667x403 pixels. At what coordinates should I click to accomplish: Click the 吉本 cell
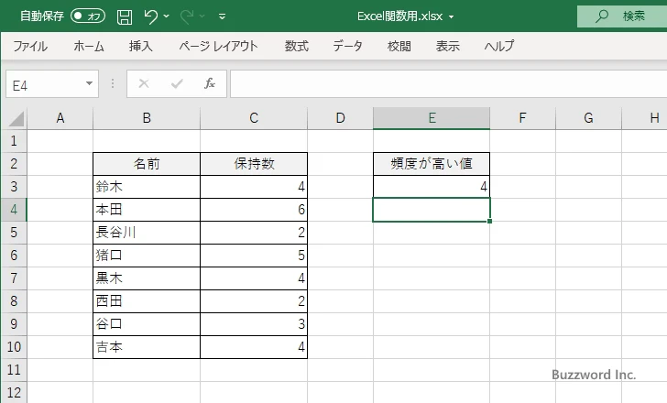(147, 347)
